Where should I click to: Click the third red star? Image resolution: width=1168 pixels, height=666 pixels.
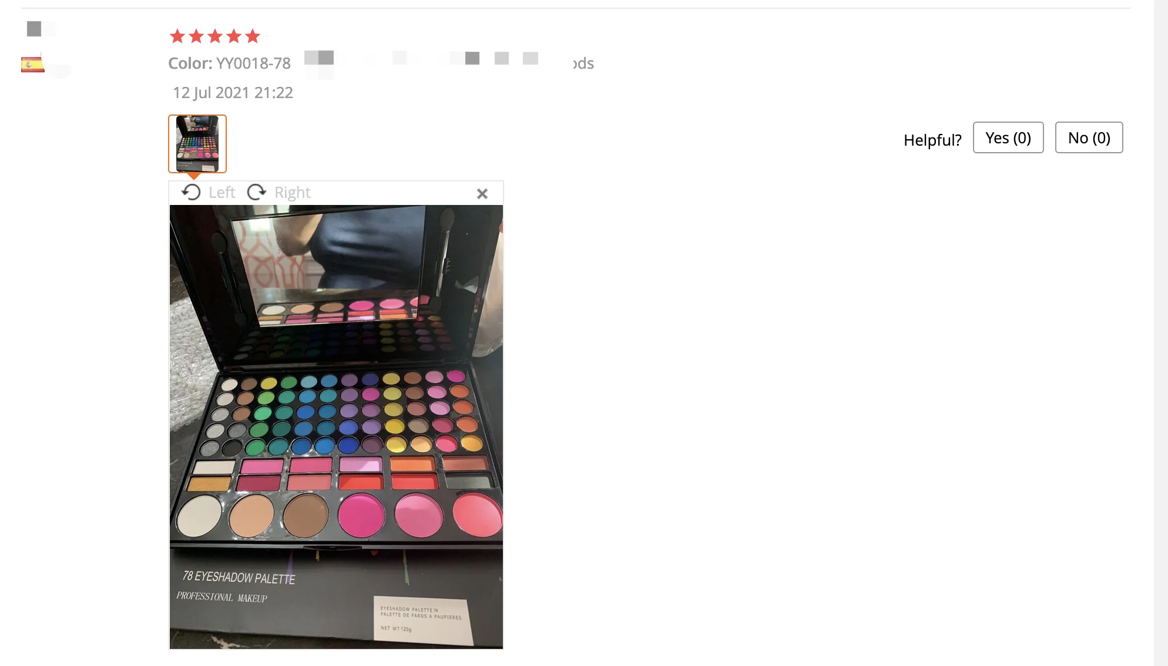(x=215, y=36)
